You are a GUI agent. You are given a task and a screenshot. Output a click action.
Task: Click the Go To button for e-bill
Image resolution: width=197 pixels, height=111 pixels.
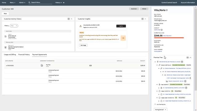click(121, 26)
